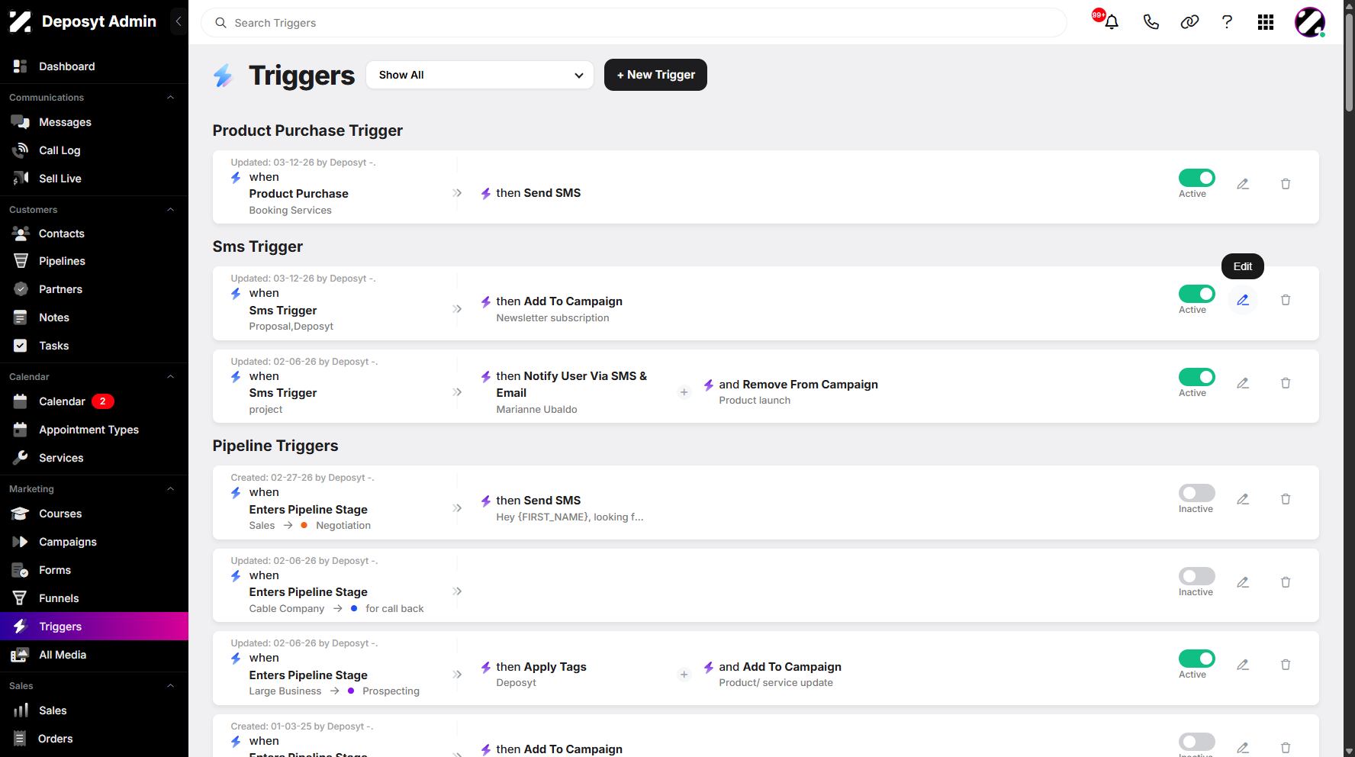1355x757 pixels.
Task: Collapse sidebar with arrow icon
Action: pos(178,21)
